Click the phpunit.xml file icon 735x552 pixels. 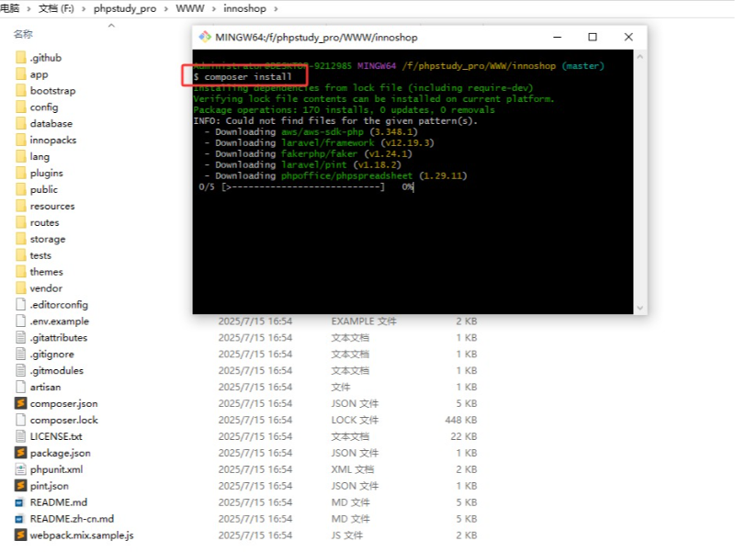(20, 469)
